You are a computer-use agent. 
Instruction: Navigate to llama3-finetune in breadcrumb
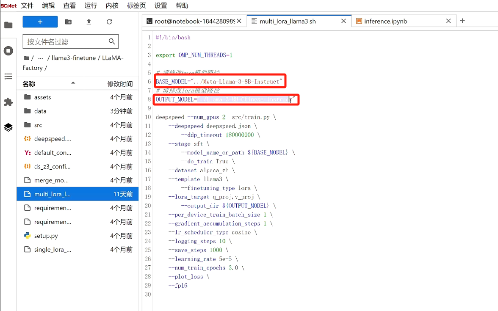pyautogui.click(x=75, y=58)
